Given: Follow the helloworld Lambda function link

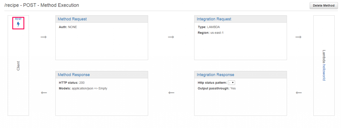Looking at the screenshot, I should pyautogui.click(x=324, y=72).
